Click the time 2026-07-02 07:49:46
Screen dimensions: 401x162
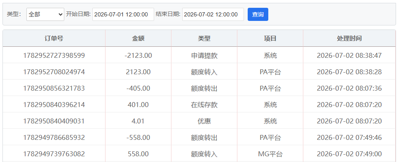(349, 137)
